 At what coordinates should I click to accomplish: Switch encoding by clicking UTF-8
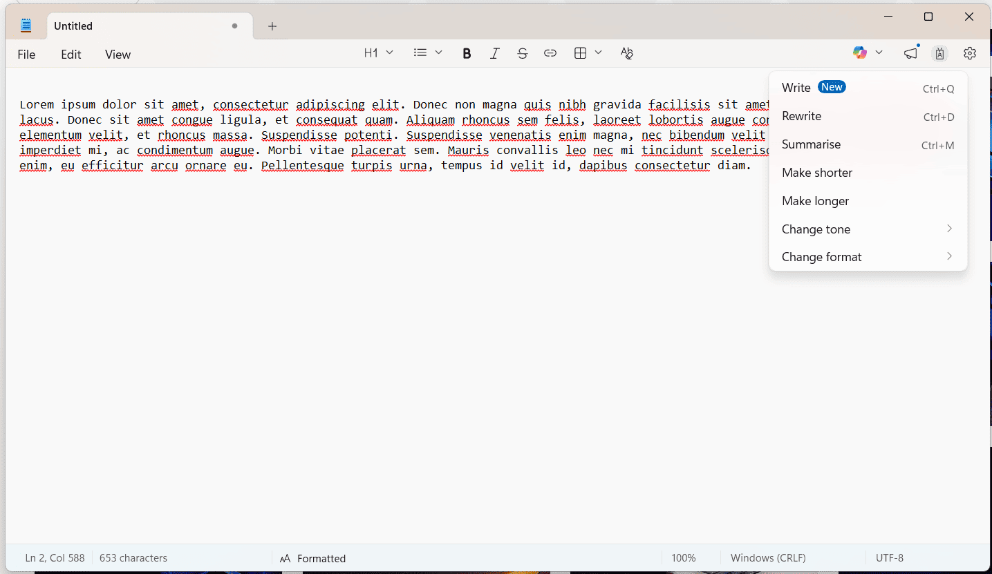889,557
